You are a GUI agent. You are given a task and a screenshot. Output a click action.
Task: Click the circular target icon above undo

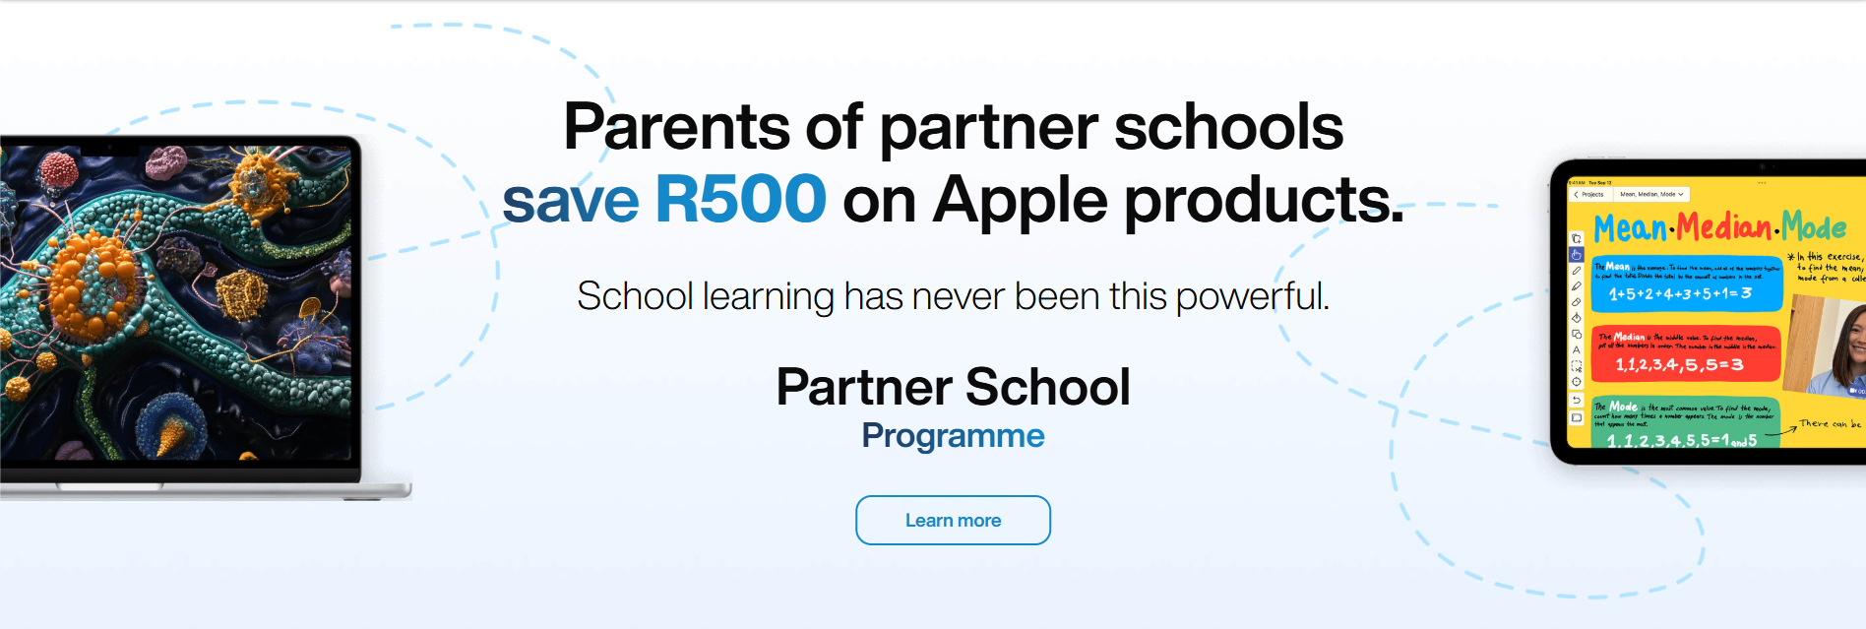(1576, 382)
